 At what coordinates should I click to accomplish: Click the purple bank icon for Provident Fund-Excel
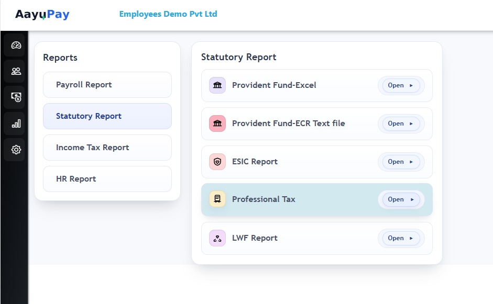coord(217,85)
